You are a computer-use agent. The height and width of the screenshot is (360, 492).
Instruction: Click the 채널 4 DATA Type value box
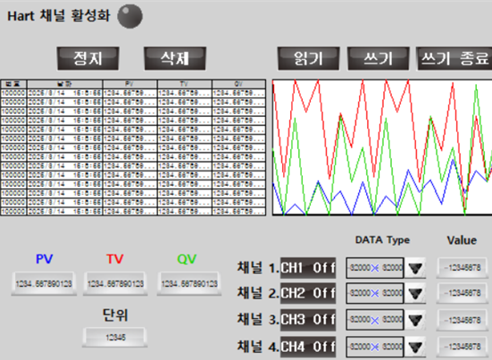pos(375,347)
